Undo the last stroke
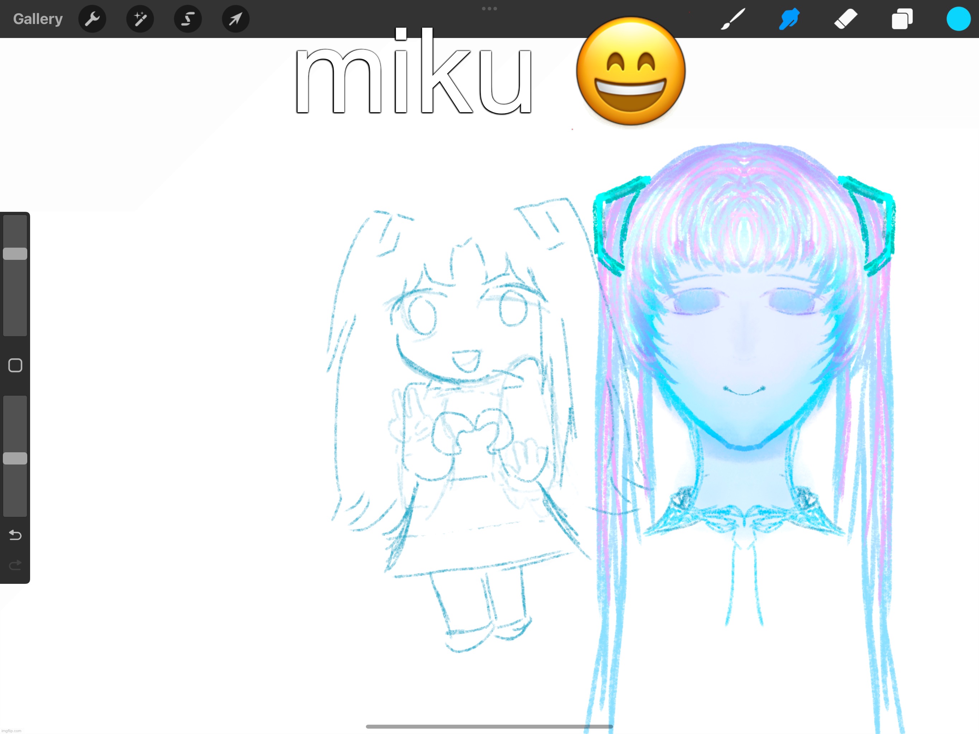Viewport: 979px width, 734px height. pos(15,535)
